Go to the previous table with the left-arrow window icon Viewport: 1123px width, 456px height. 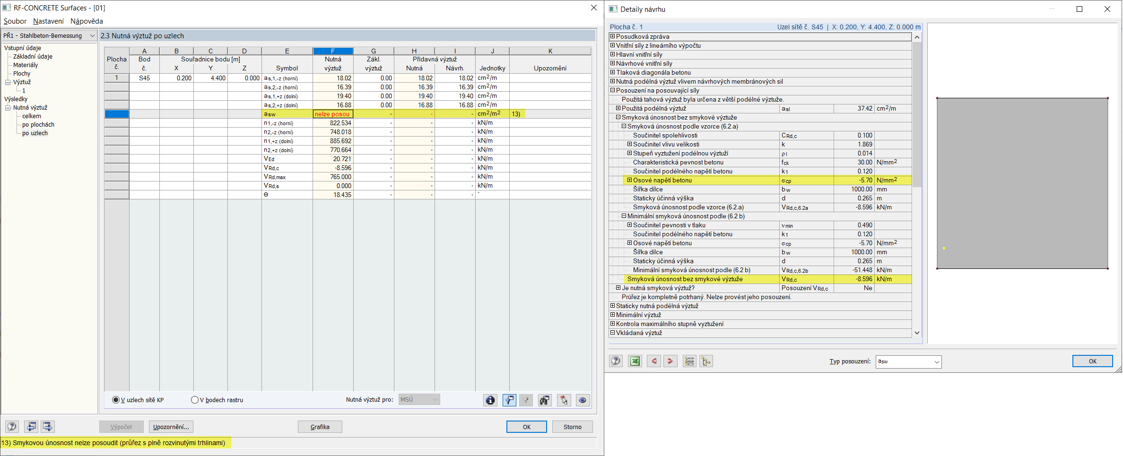[31, 427]
